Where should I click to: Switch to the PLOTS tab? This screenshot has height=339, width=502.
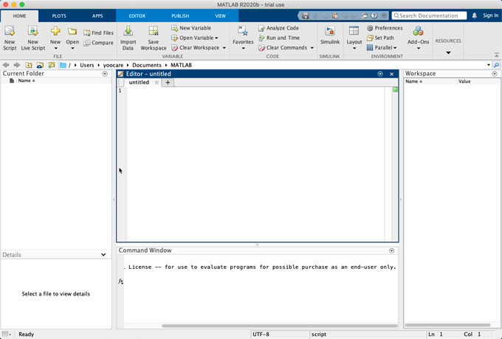tap(59, 16)
